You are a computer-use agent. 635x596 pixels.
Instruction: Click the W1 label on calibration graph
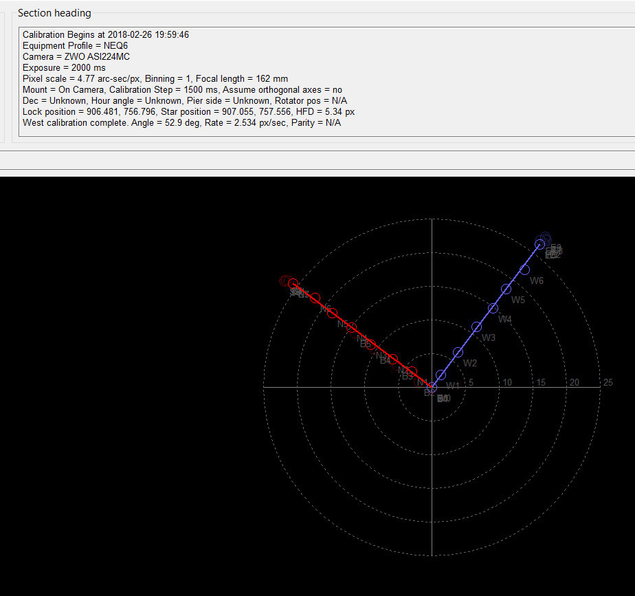click(x=453, y=386)
